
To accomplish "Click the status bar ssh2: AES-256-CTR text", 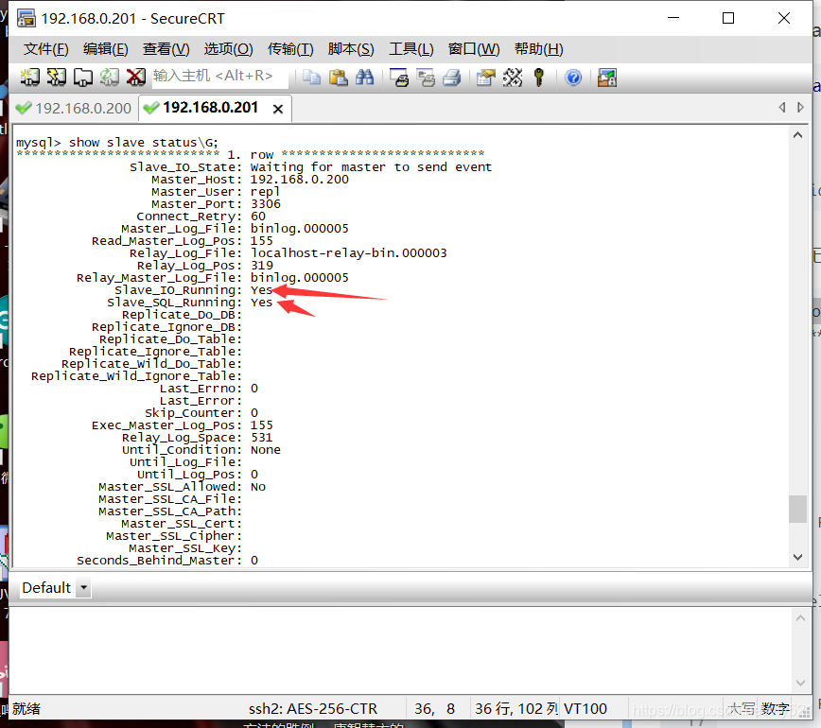I will (312, 709).
